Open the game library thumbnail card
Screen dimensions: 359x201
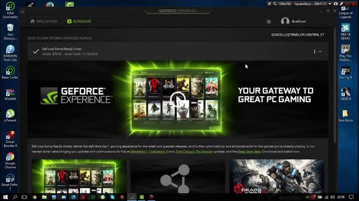79,176
